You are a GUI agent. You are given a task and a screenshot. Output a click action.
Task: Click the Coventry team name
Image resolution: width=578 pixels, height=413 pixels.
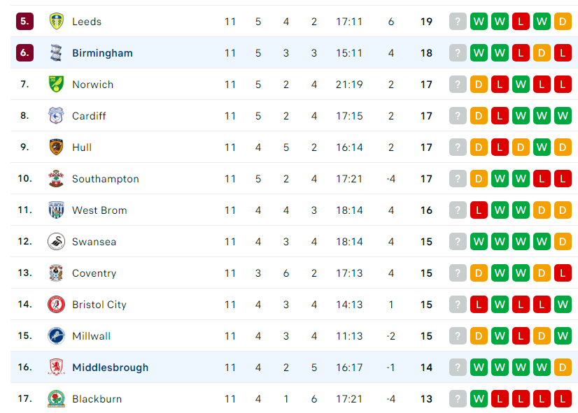tap(94, 273)
